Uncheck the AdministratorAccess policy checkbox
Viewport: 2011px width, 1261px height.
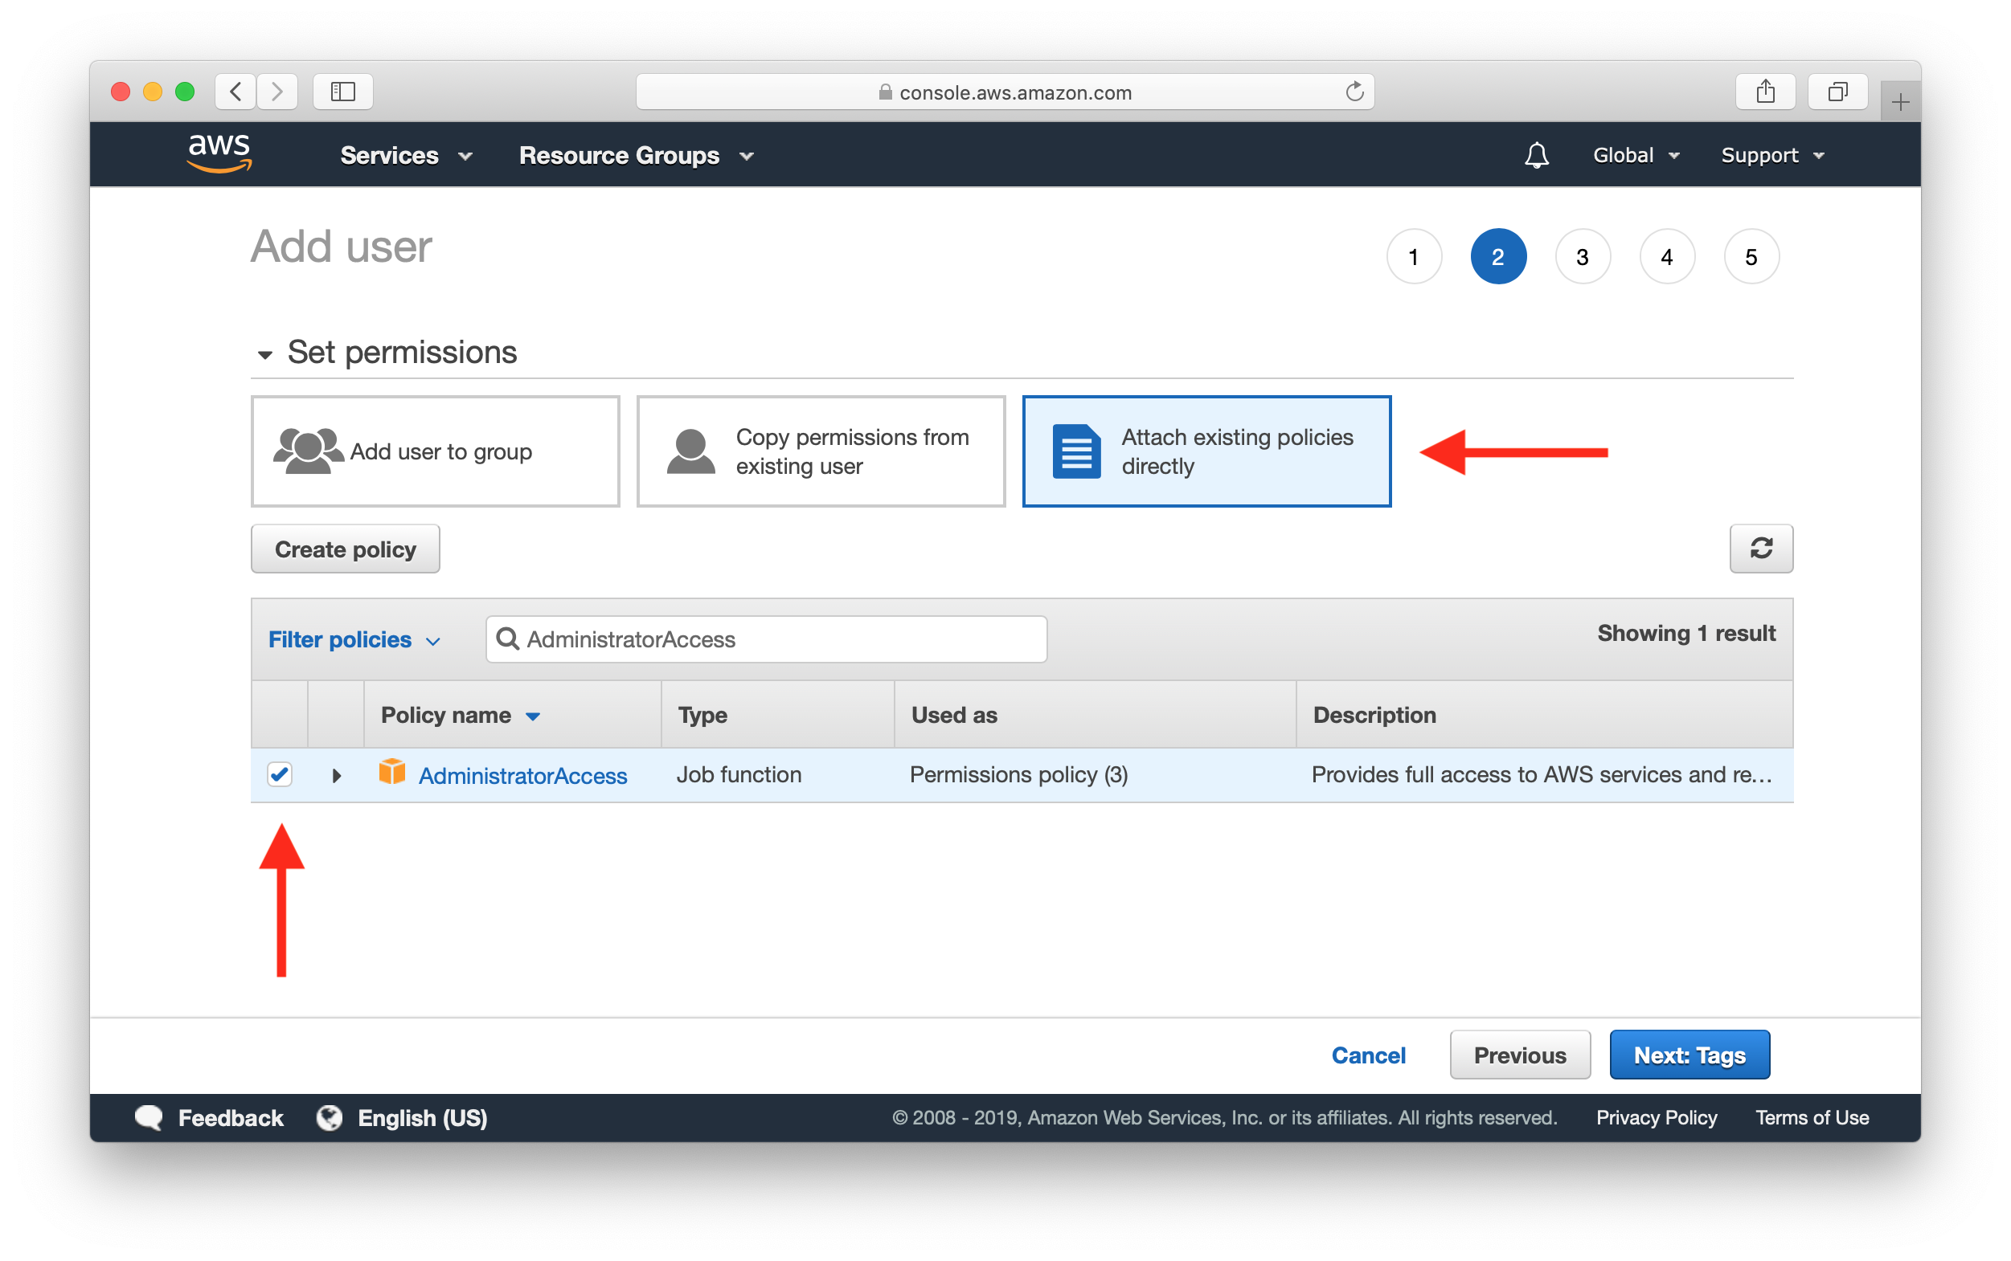(x=280, y=775)
